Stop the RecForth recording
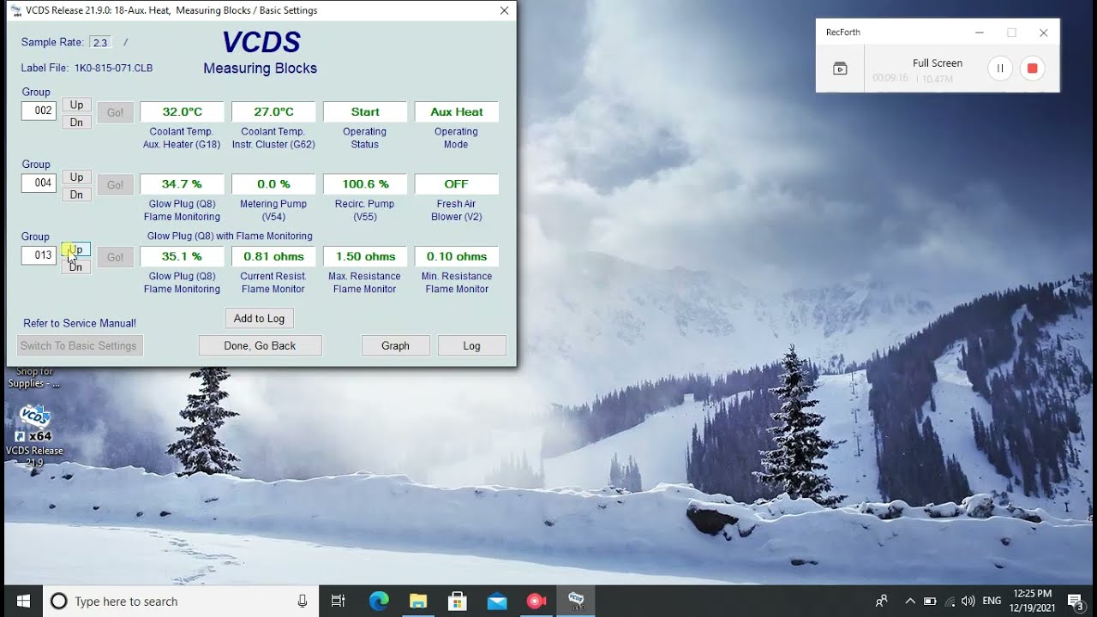The height and width of the screenshot is (617, 1097). (x=1033, y=69)
